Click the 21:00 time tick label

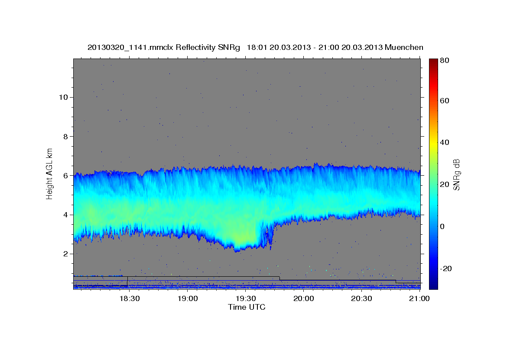419,298
